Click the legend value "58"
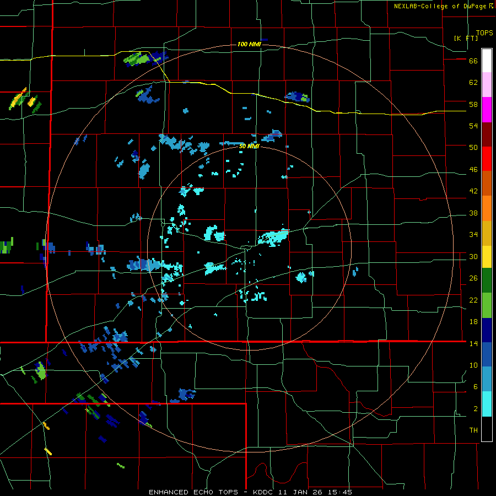Image resolution: width=496 pixels, height=496 pixels. 473,104
